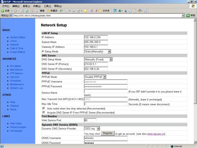Click the green Go arrow by address bar
This screenshot has height=148, width=197.
pos(188,16)
